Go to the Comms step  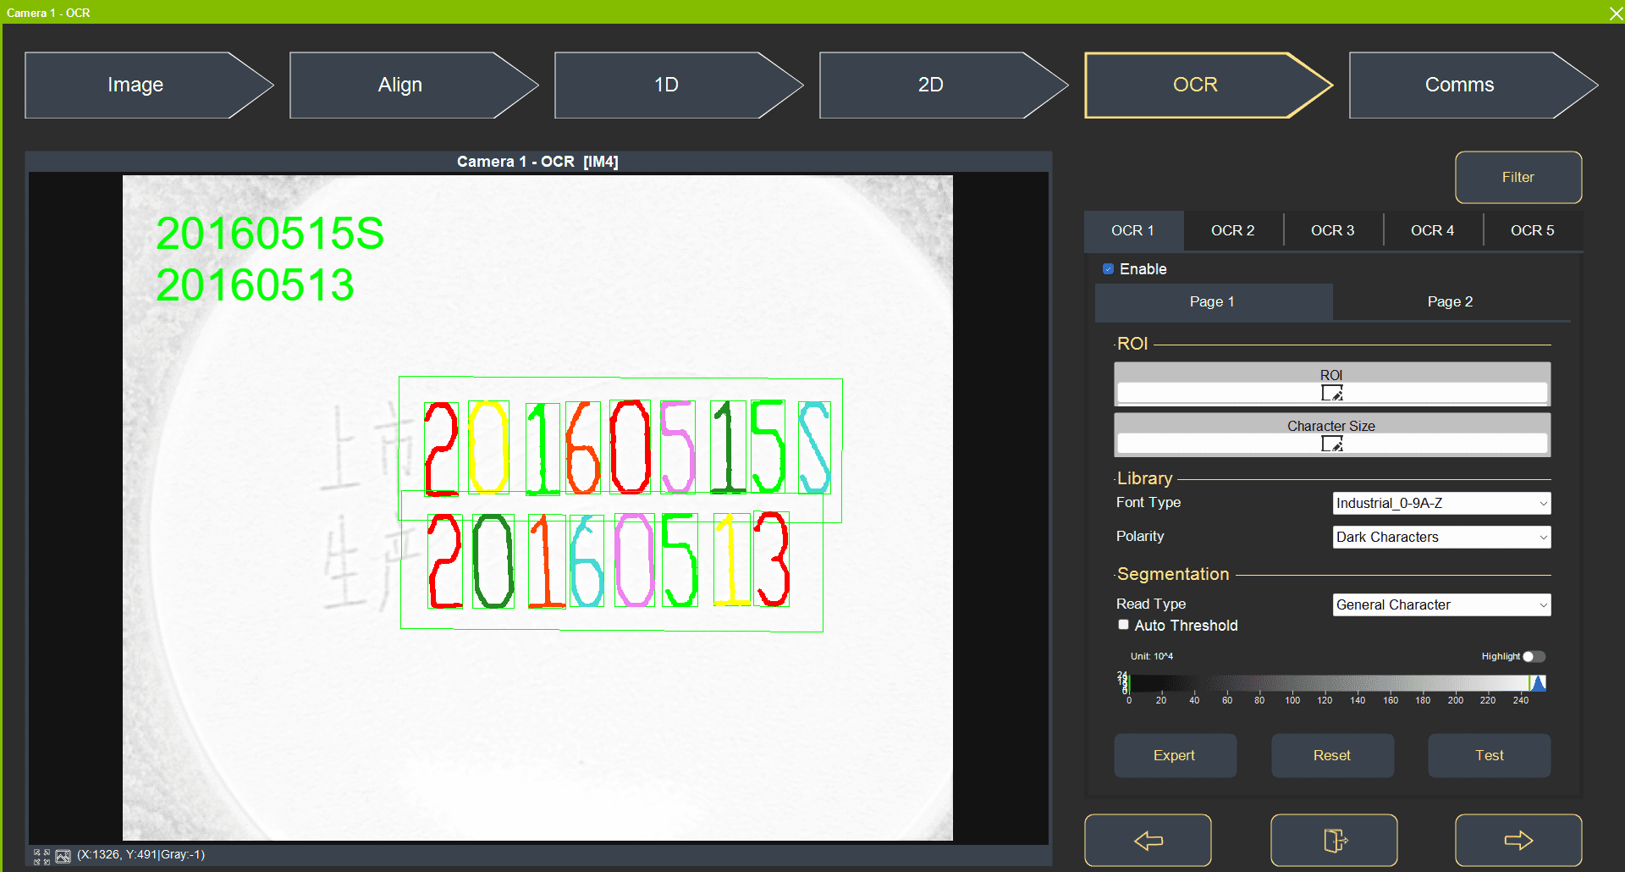click(1474, 85)
